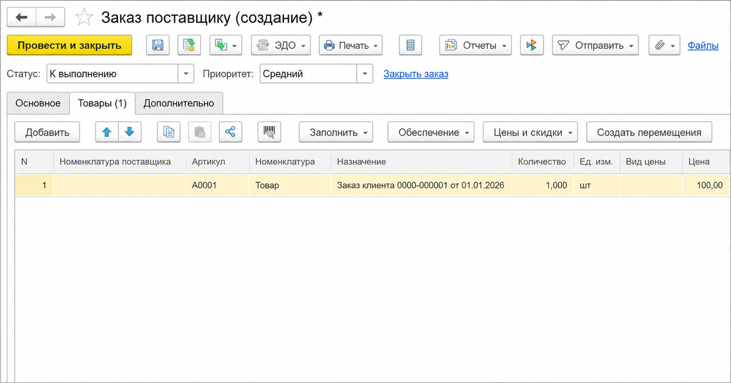The image size is (731, 383).
Task: Open the Отправить menu
Action: pos(595,45)
